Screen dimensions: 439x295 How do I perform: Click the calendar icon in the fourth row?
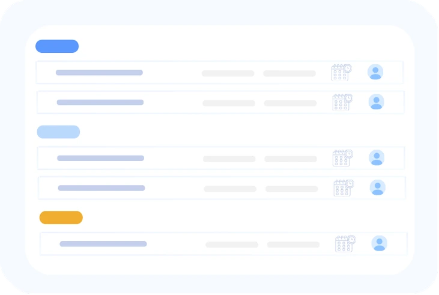point(344,188)
